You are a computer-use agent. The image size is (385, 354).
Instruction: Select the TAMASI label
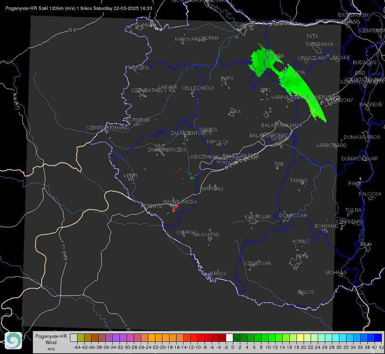pos(298,181)
